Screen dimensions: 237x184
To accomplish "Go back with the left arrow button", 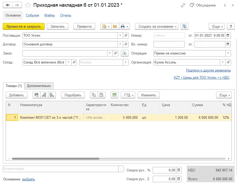I will pyautogui.click(x=8, y=5).
